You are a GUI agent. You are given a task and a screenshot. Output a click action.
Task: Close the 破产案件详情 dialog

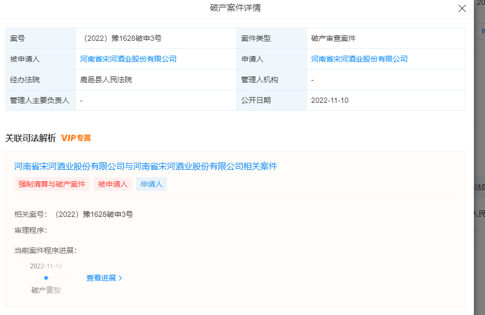(x=462, y=8)
